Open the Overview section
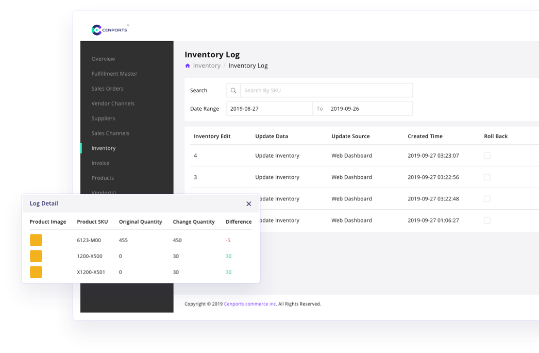Viewport: 539px width, 353px height. [103, 59]
